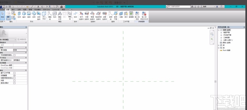Toggle the 共享 checkbox
Image resolution: width=247 pixels, height=110 pixels.
[x=14, y=80]
